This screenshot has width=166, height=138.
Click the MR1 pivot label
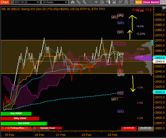pyautogui.click(x=114, y=99)
